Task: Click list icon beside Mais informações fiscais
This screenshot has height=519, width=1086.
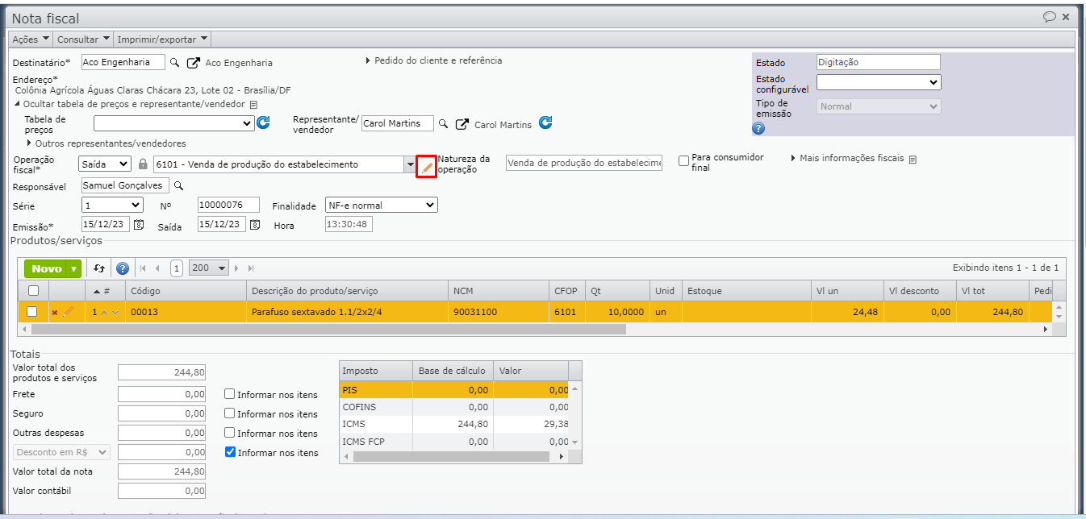Action: [913, 160]
